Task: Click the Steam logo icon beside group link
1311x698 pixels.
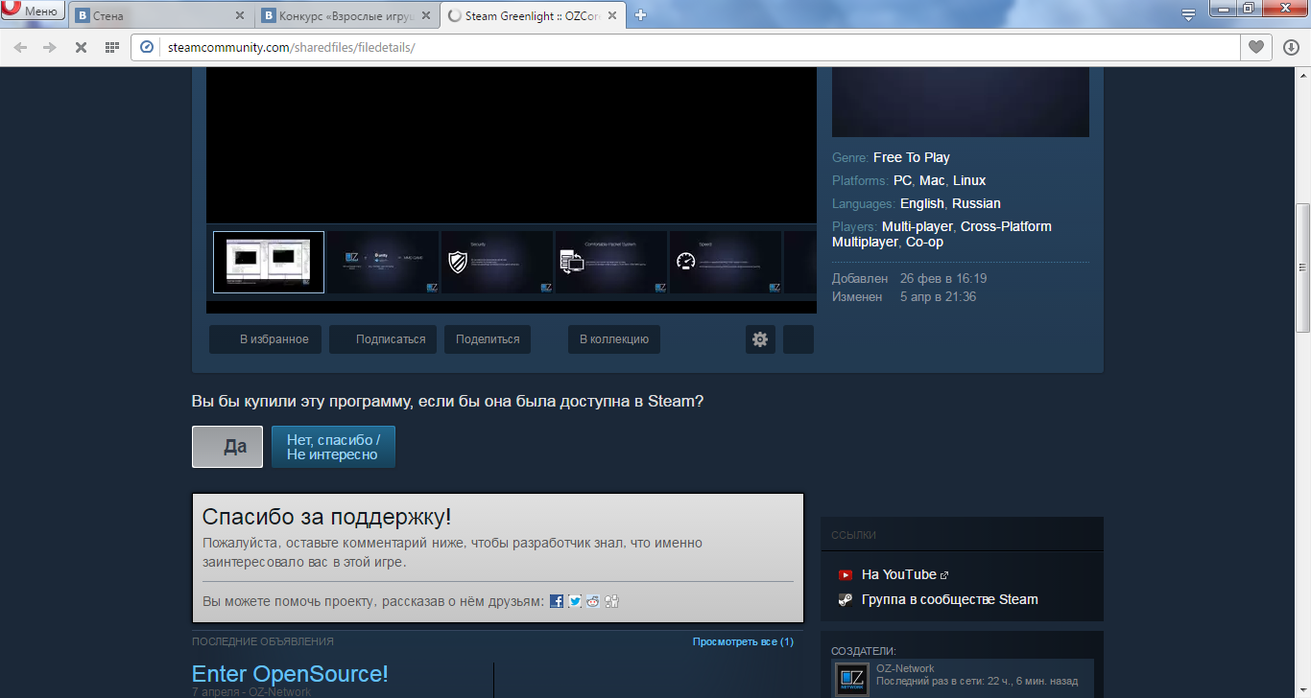Action: point(846,600)
